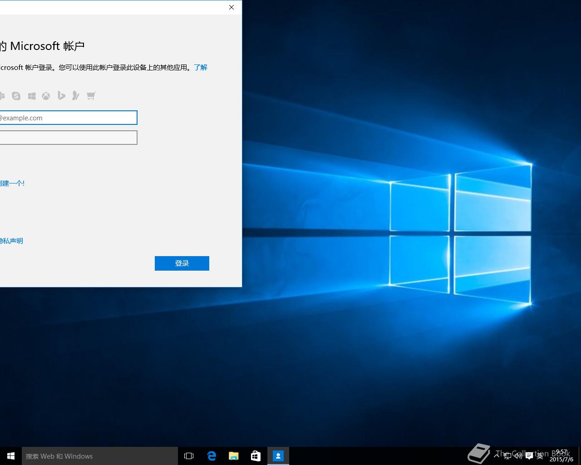Click the Bing service icon
Screen dimensions: 581x465
[61, 96]
